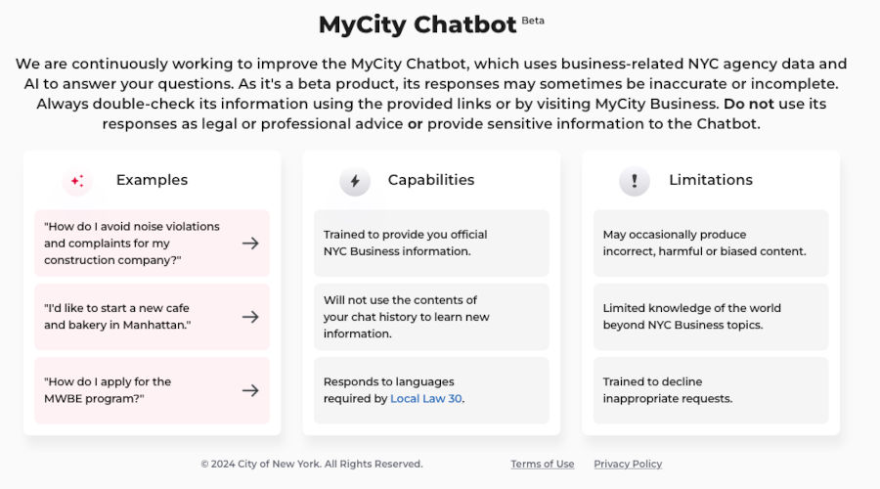This screenshot has width=880, height=489.
Task: Select the noise violations example question
Action: coord(153,244)
